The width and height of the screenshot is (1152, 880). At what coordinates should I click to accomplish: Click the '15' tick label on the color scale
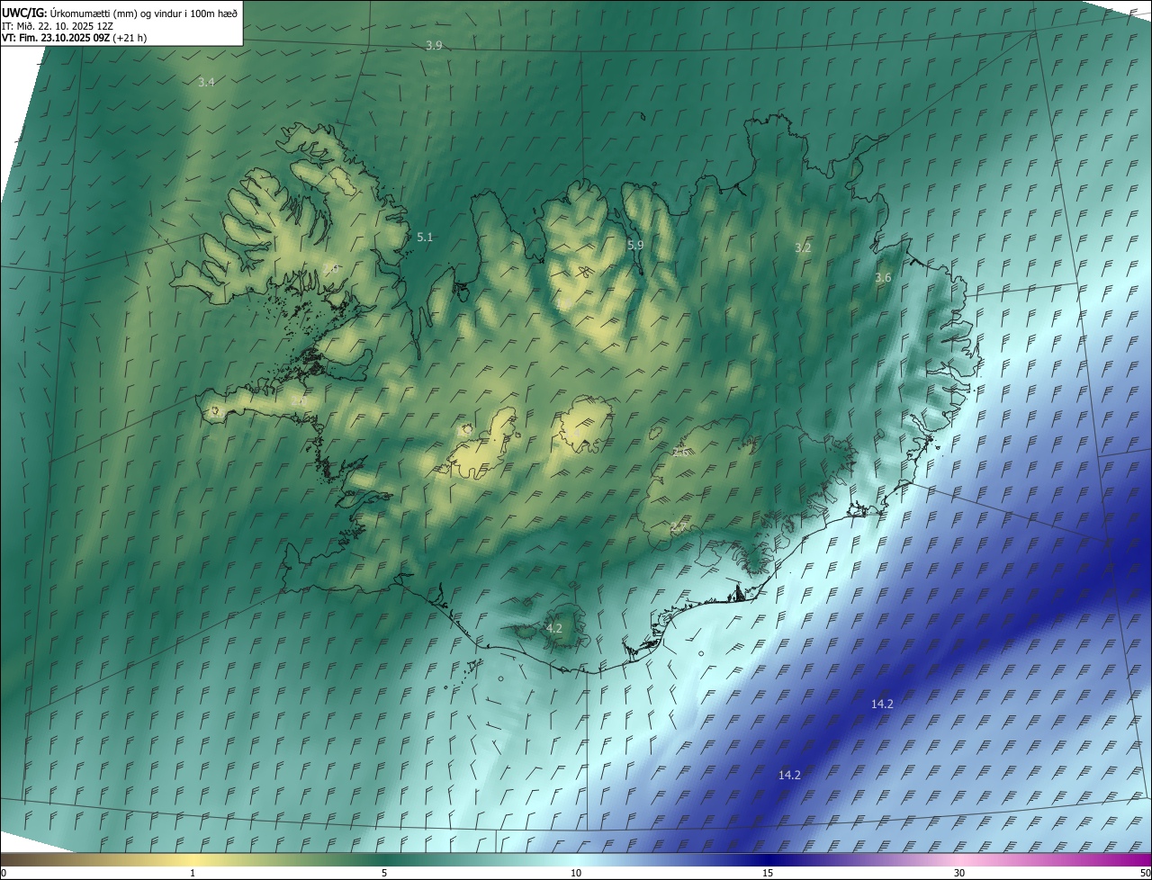click(x=768, y=873)
